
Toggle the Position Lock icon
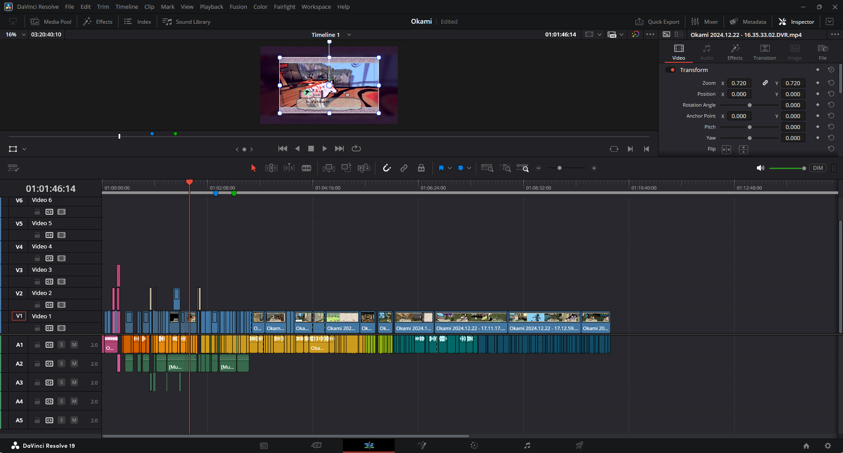pyautogui.click(x=421, y=168)
